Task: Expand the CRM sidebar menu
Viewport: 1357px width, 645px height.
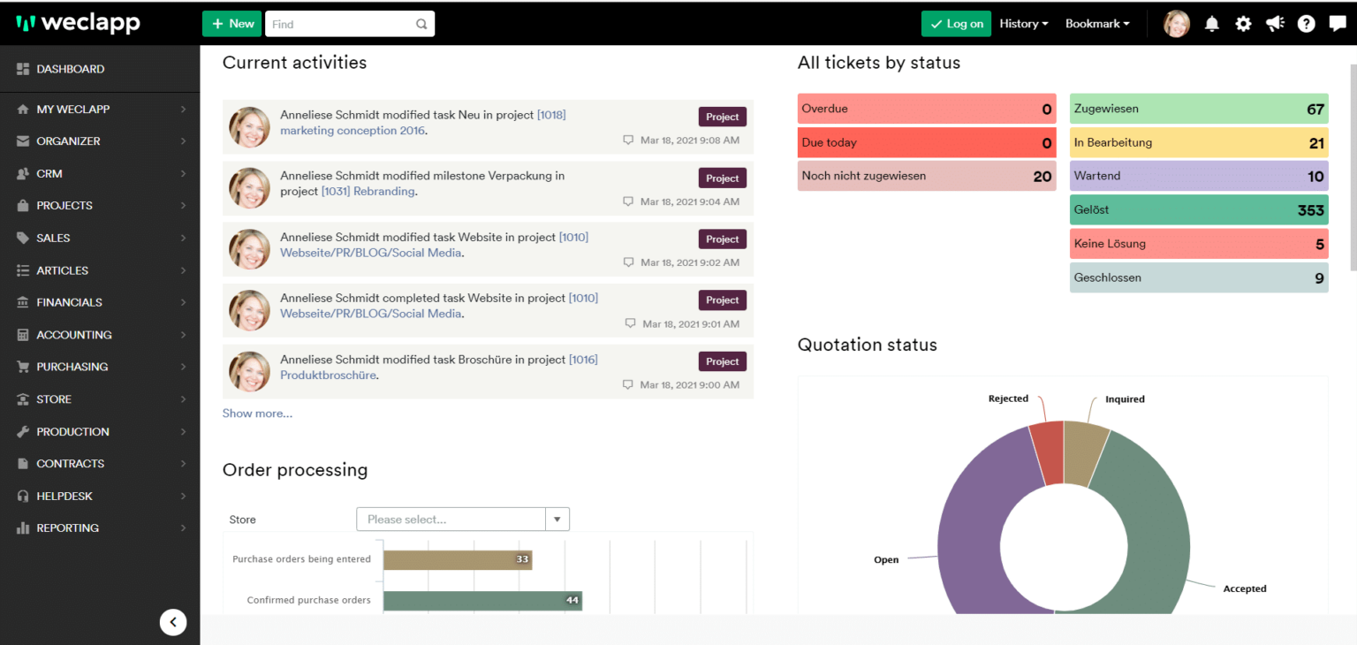Action: pos(100,173)
